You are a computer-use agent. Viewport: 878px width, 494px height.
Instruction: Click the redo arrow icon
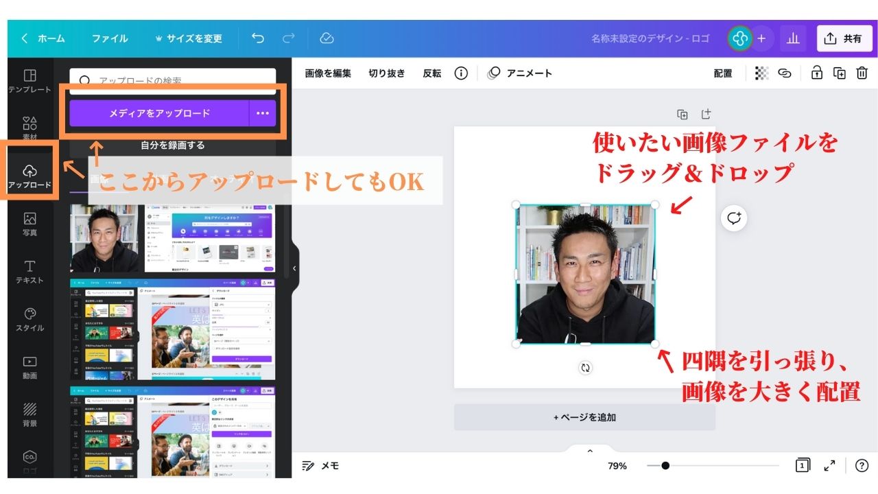coord(289,38)
